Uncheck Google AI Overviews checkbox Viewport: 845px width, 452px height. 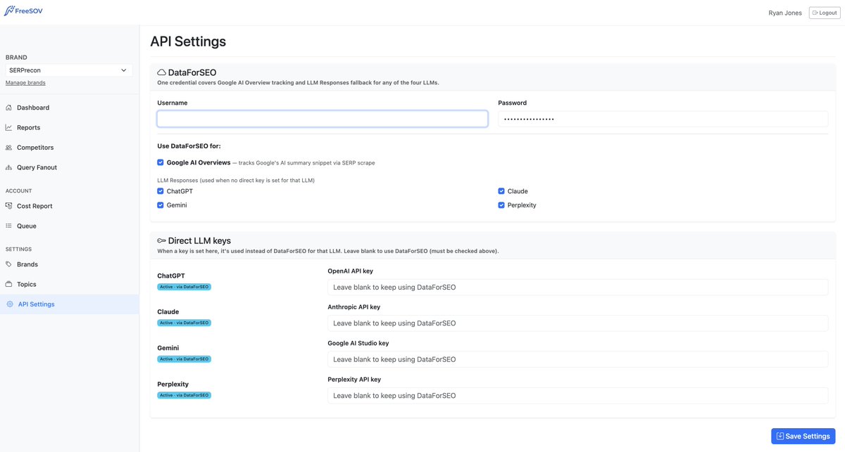coord(161,162)
